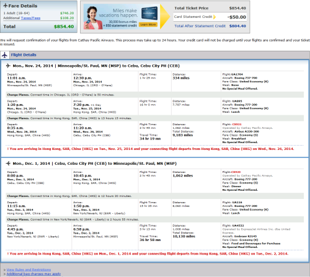The width and height of the screenshot is (310, 277).
Task: Click the 6:58 p.m. arrival time
Action: tap(81, 229)
